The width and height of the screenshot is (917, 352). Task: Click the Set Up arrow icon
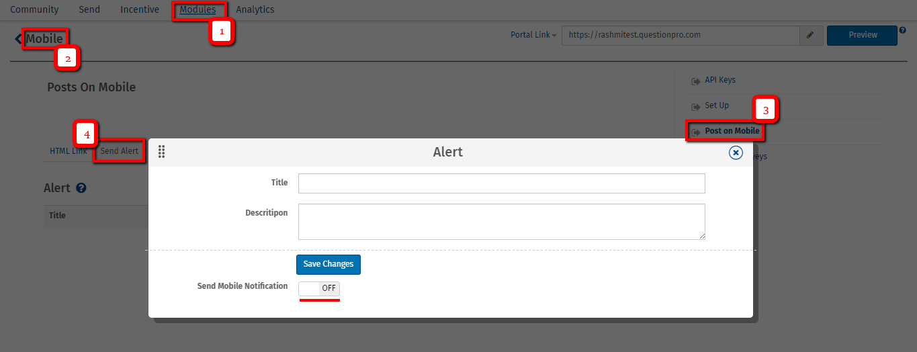pyautogui.click(x=696, y=106)
